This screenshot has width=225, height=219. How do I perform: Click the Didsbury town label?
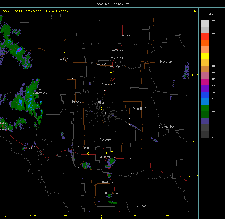point(100,112)
